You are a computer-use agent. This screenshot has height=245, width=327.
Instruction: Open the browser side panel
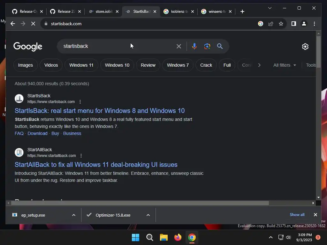pos(294,24)
